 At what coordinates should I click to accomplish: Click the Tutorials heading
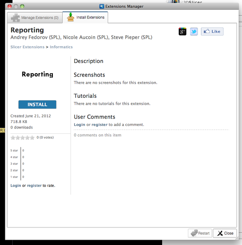[x=85, y=96]
